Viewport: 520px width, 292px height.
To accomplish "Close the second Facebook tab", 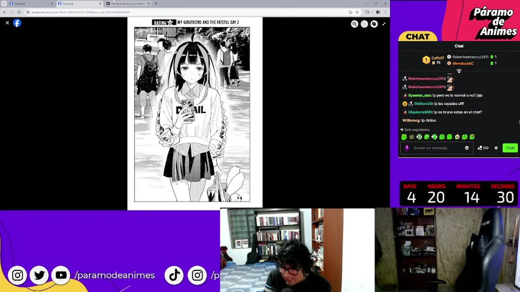I will pos(100,4).
